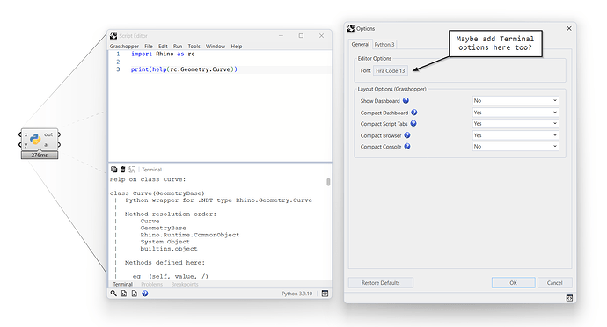Open the Compact Browser dropdown
The image size is (607, 327).
point(516,135)
